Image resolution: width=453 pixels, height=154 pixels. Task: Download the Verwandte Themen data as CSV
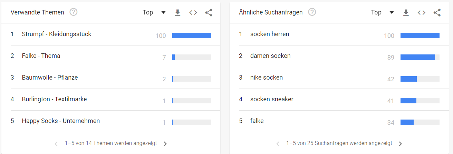(177, 13)
